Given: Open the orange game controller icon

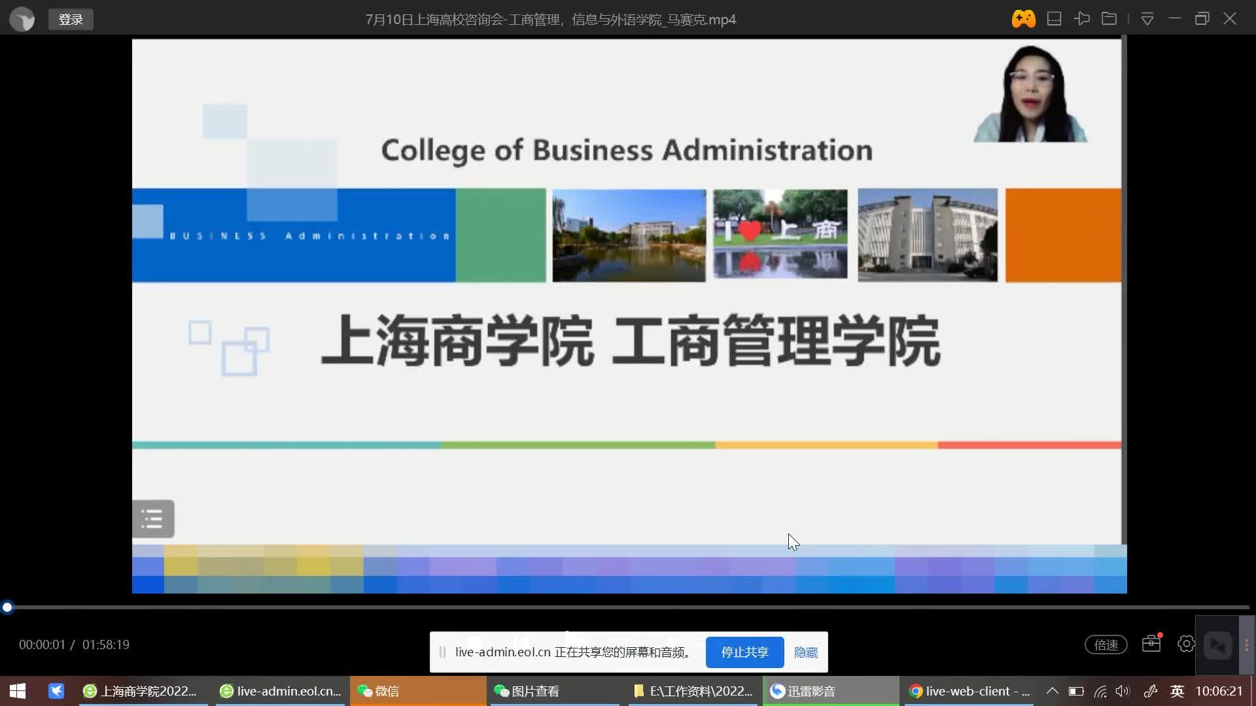Looking at the screenshot, I should point(1023,19).
